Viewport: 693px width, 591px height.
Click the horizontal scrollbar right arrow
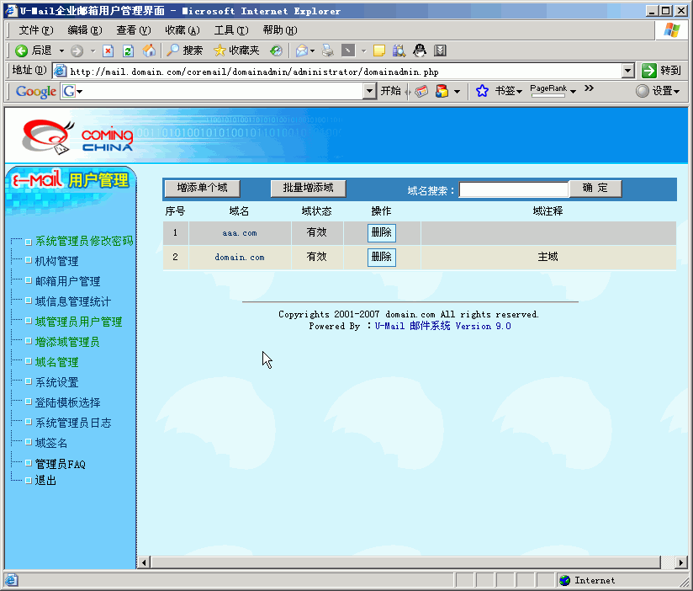pos(660,562)
